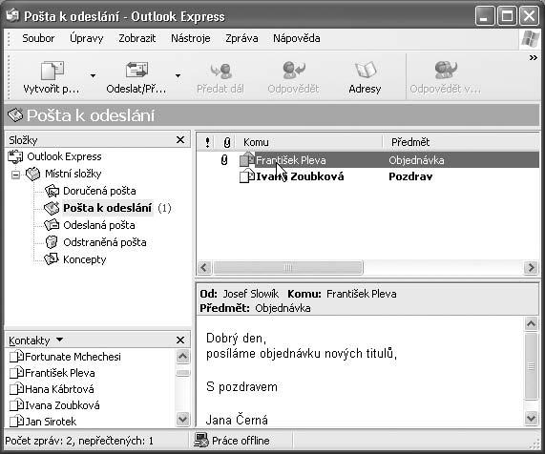
Task: Select the Místní složky folder
Action: coord(73,174)
